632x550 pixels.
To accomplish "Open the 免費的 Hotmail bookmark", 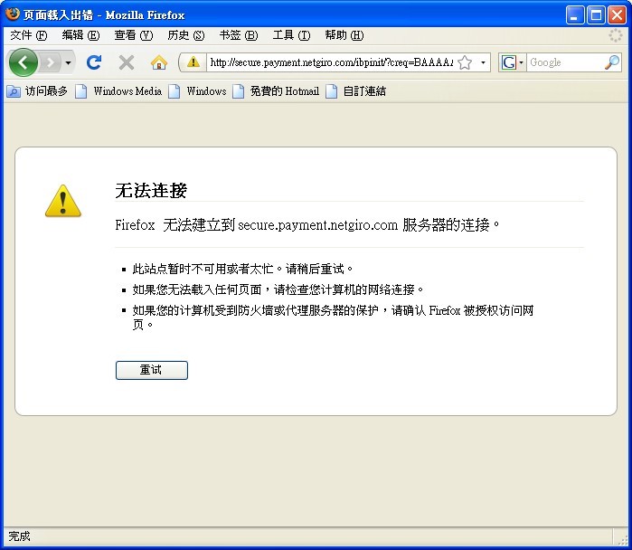I will tap(276, 91).
